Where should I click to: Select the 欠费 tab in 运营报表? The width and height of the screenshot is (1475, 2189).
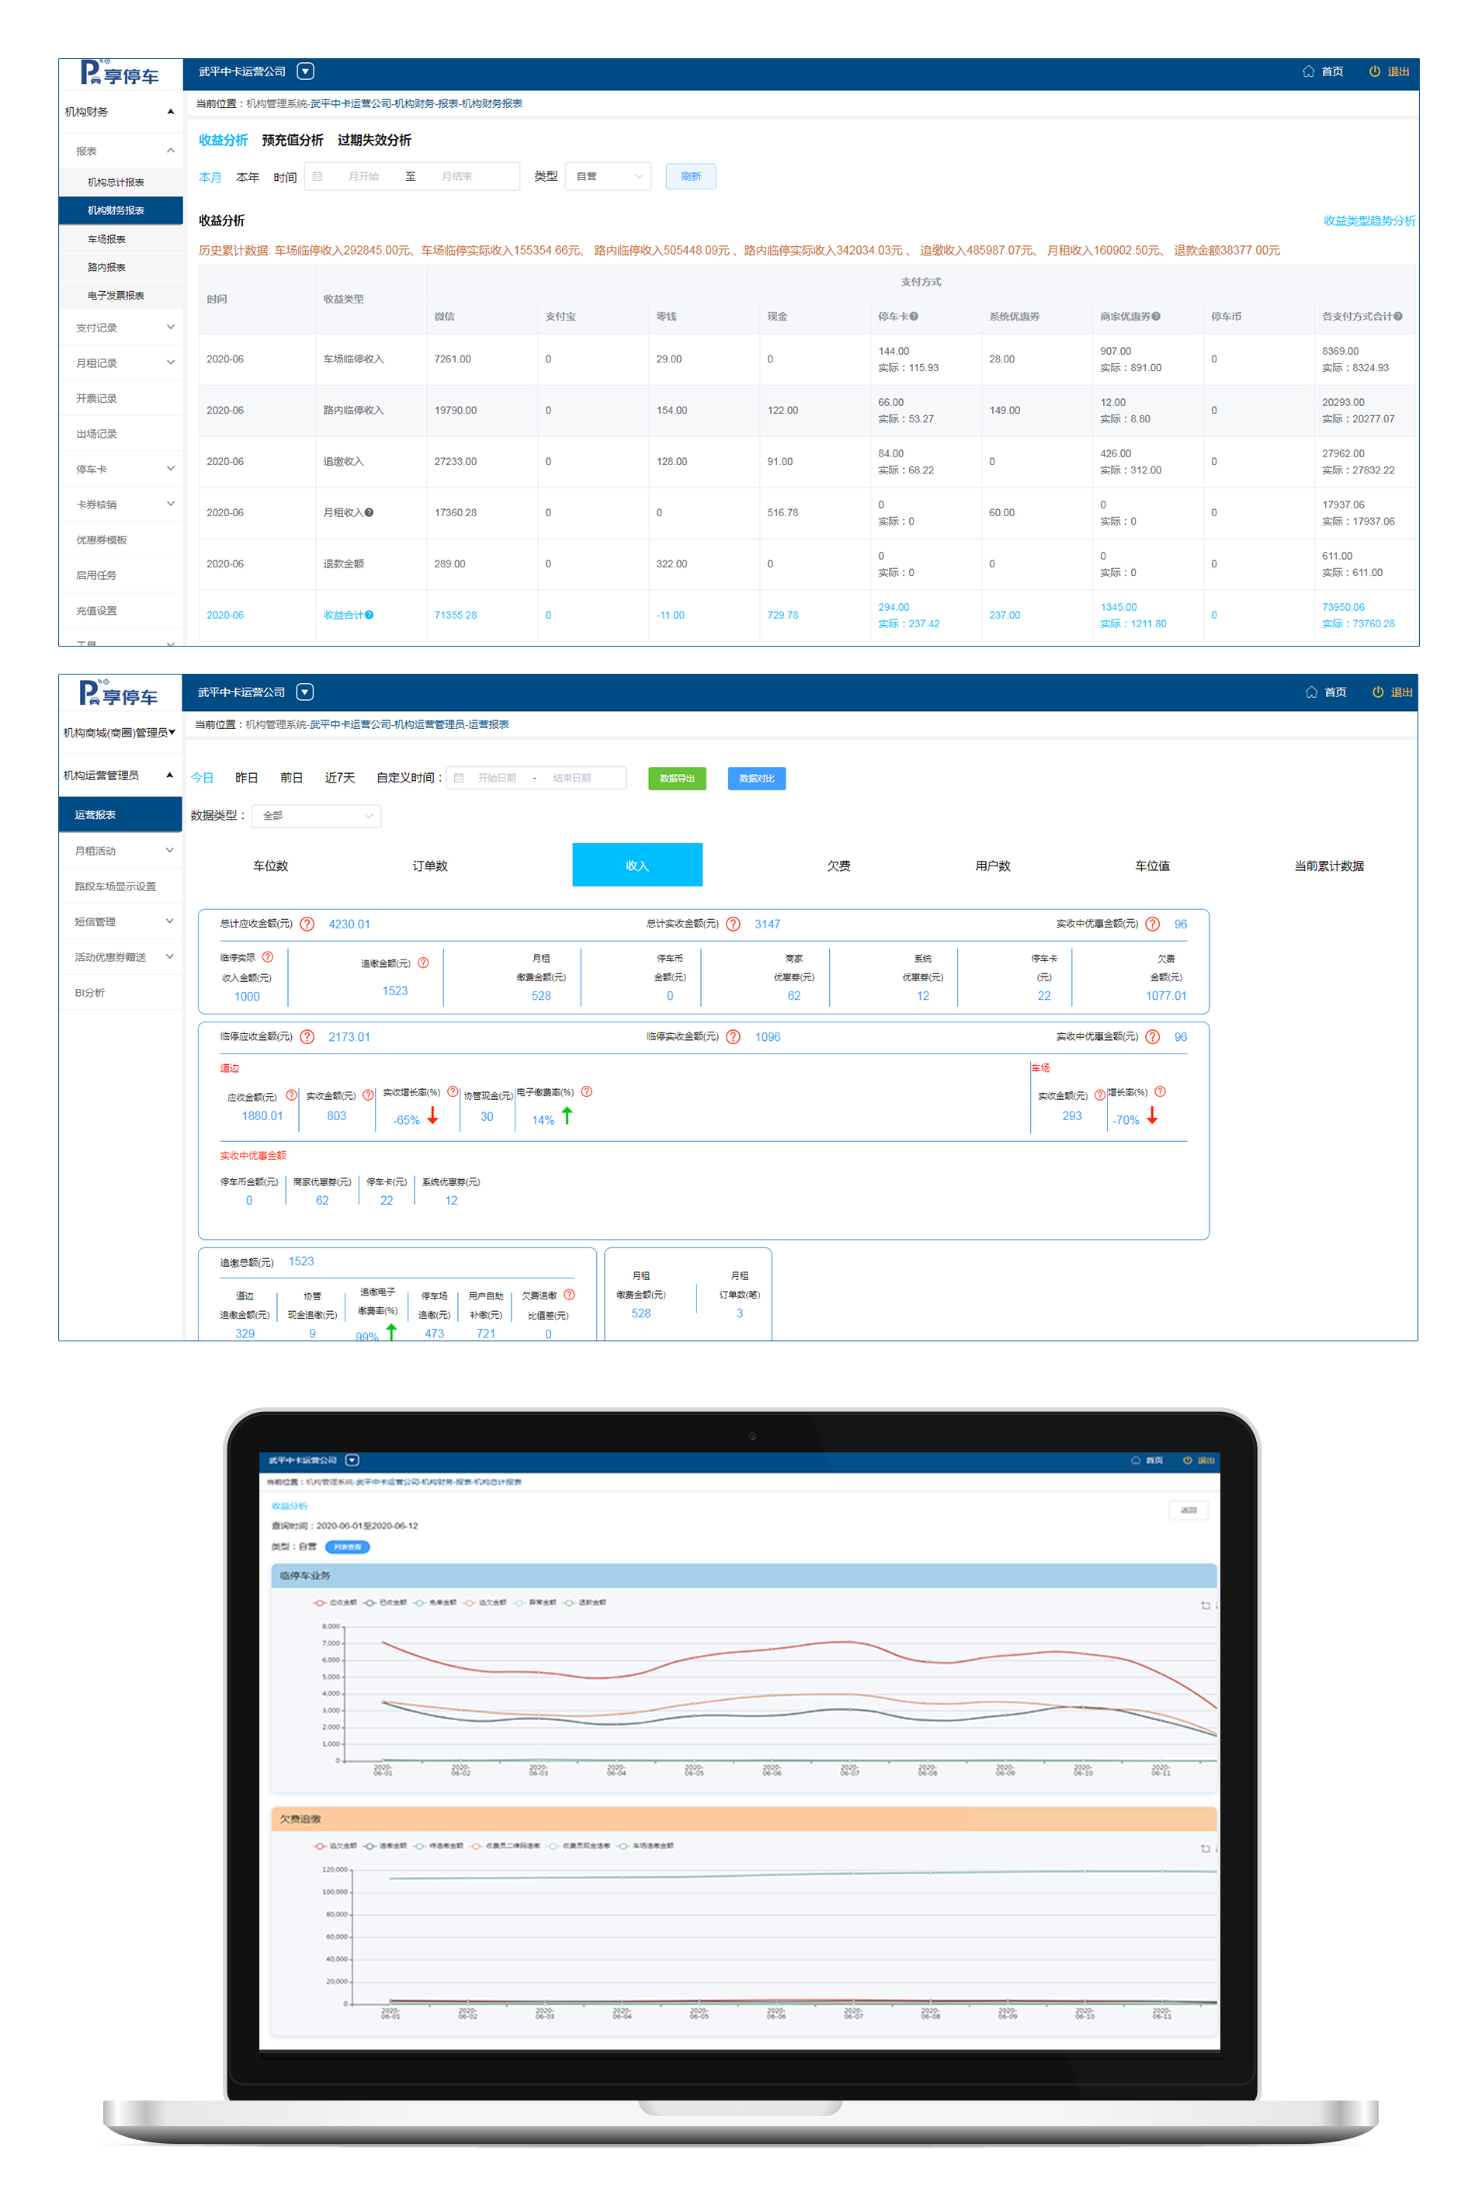pyautogui.click(x=837, y=866)
